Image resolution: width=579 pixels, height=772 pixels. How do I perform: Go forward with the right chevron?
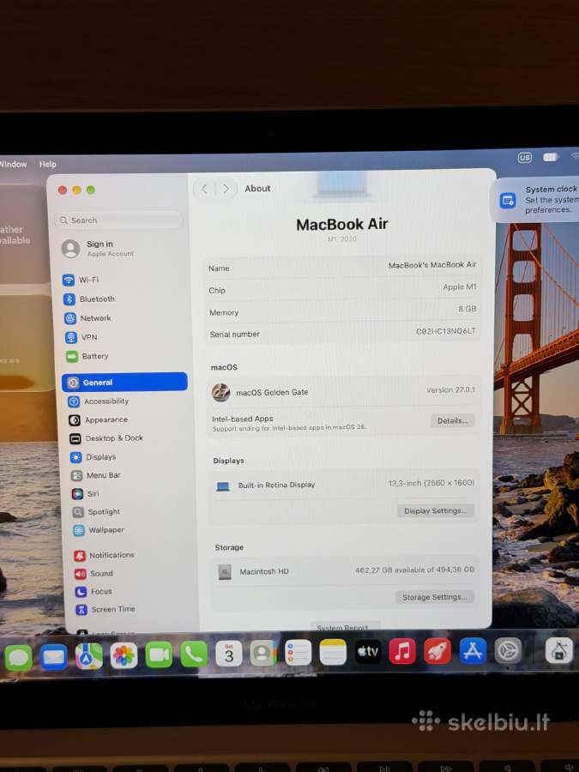click(226, 189)
